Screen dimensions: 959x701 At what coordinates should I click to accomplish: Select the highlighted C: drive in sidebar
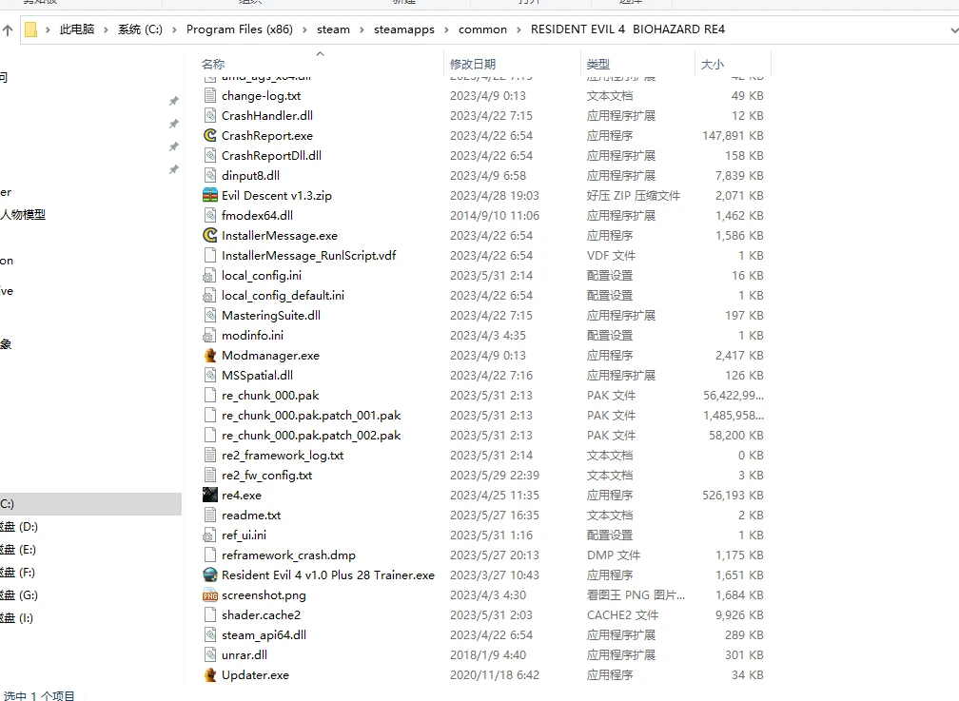pyautogui.click(x=90, y=504)
